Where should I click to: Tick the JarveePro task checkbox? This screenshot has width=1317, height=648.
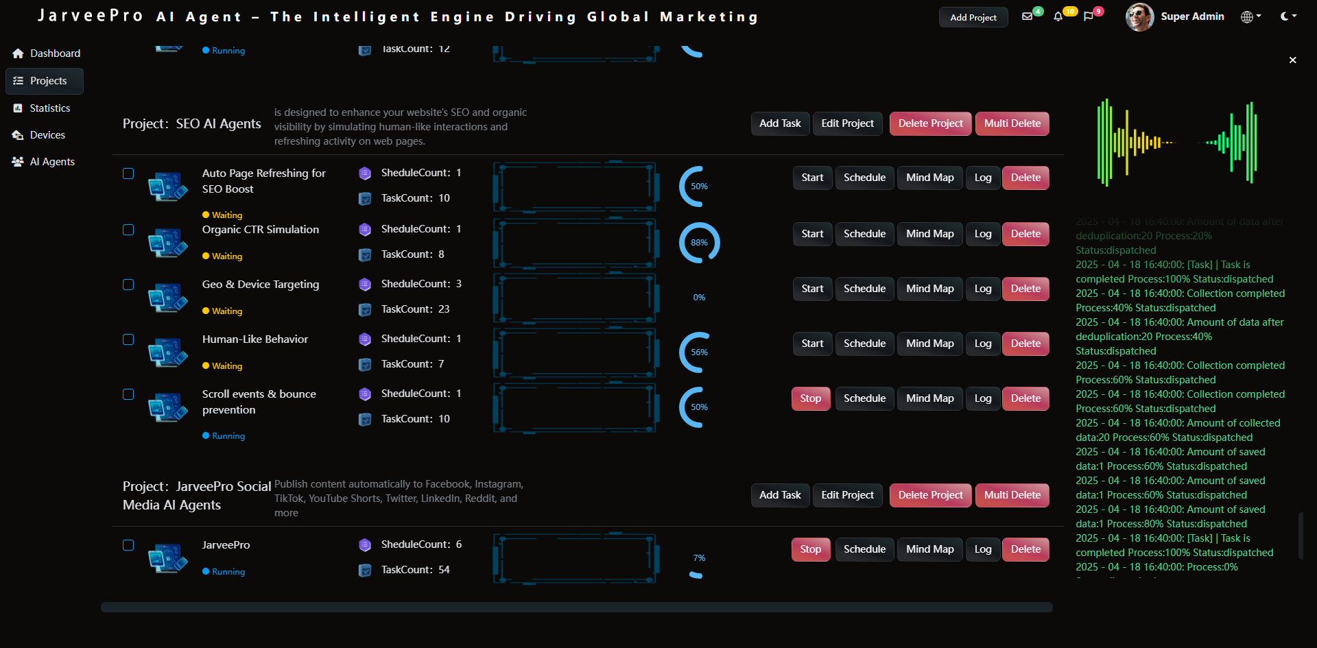[128, 545]
